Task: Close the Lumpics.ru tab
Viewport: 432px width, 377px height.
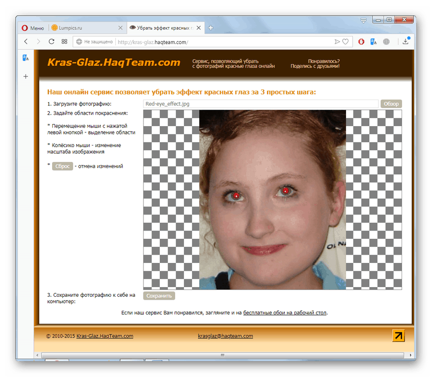Action: click(120, 28)
